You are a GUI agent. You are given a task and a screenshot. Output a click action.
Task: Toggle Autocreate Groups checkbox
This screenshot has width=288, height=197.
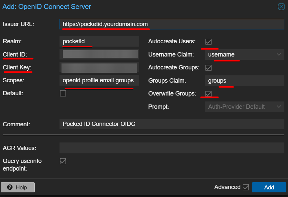tap(208, 67)
